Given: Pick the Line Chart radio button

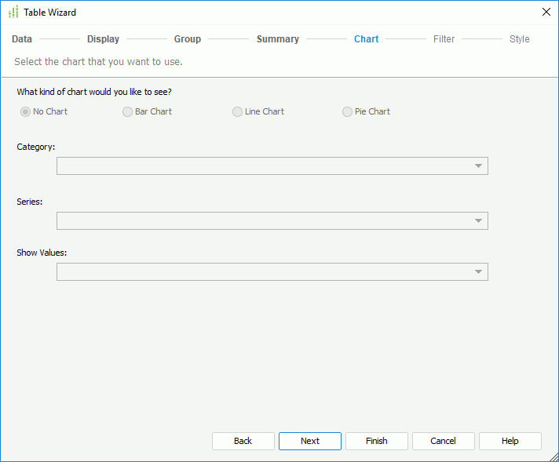Looking at the screenshot, I should pos(238,112).
